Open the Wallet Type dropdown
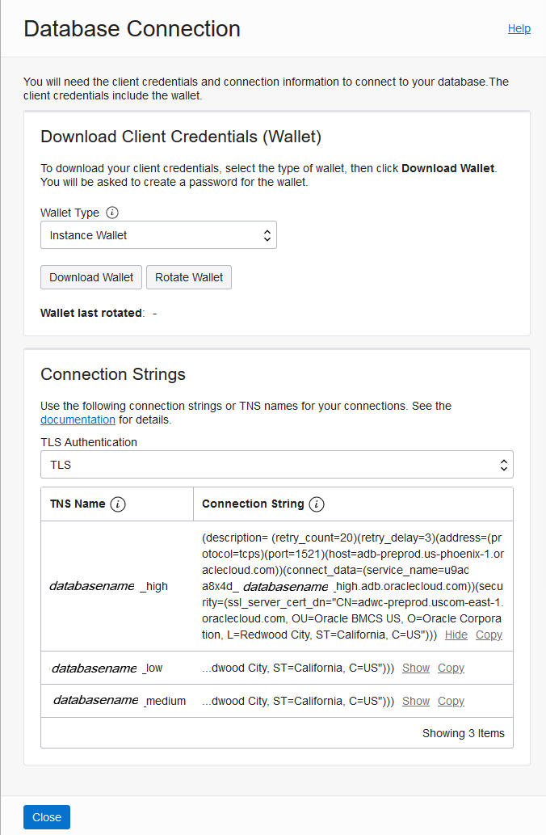Image resolution: width=546 pixels, height=835 pixels. click(158, 235)
